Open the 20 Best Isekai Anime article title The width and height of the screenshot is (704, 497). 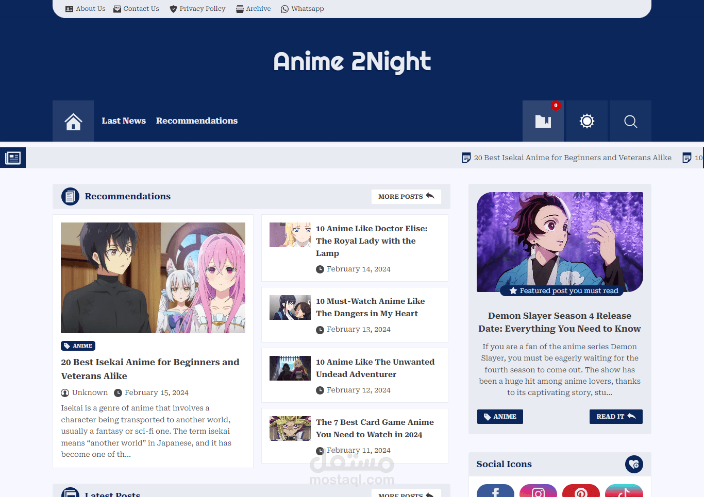(150, 369)
